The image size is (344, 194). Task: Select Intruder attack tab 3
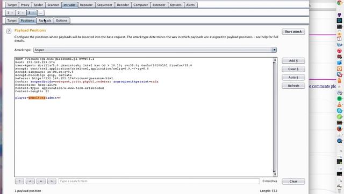pos(31,13)
